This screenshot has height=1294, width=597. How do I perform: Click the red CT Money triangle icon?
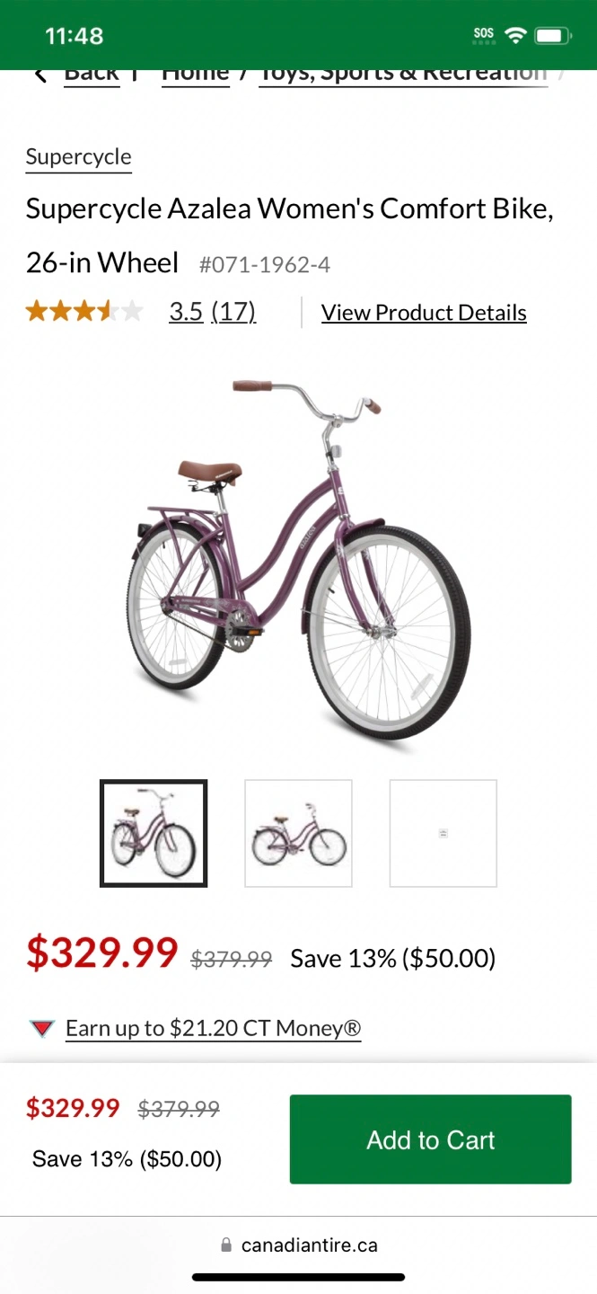point(42,1028)
